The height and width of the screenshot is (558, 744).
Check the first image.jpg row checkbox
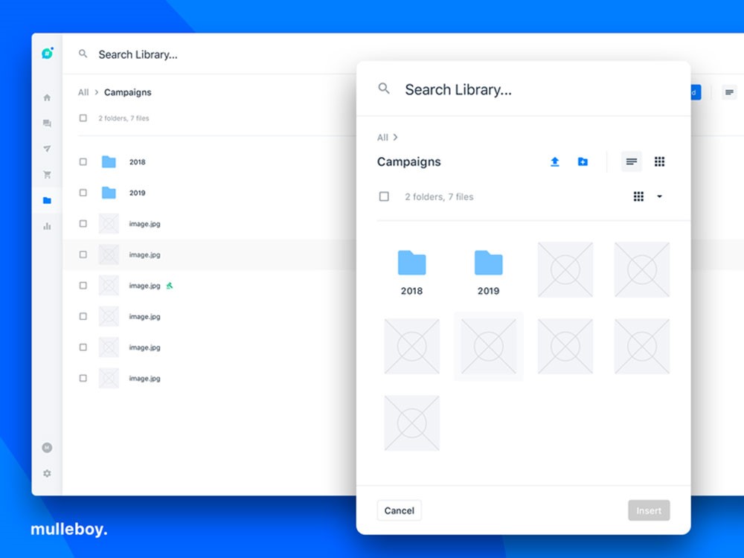click(83, 223)
